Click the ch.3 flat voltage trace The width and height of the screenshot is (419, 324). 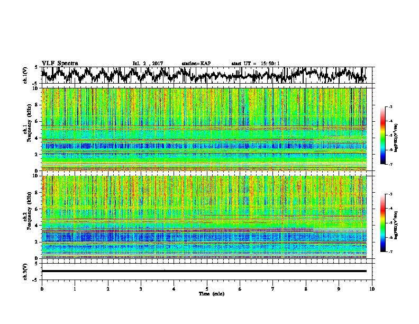coord(204,271)
